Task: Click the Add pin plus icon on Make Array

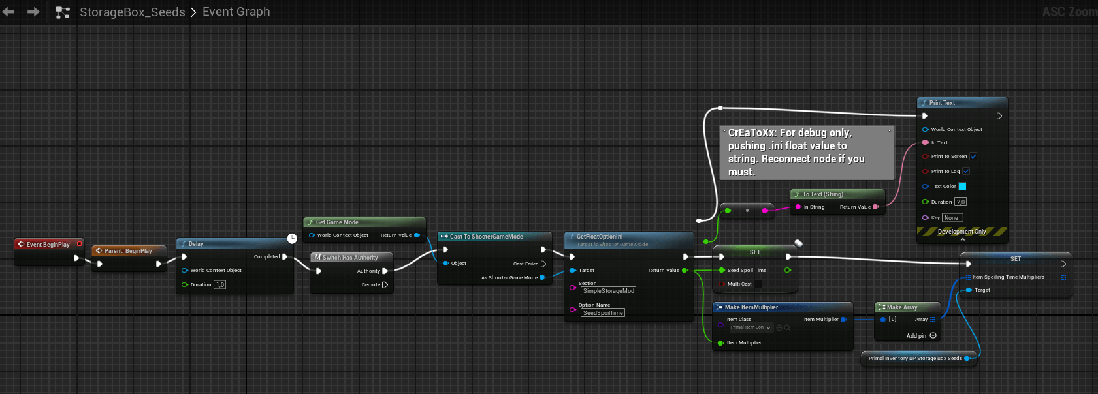Action: click(933, 335)
